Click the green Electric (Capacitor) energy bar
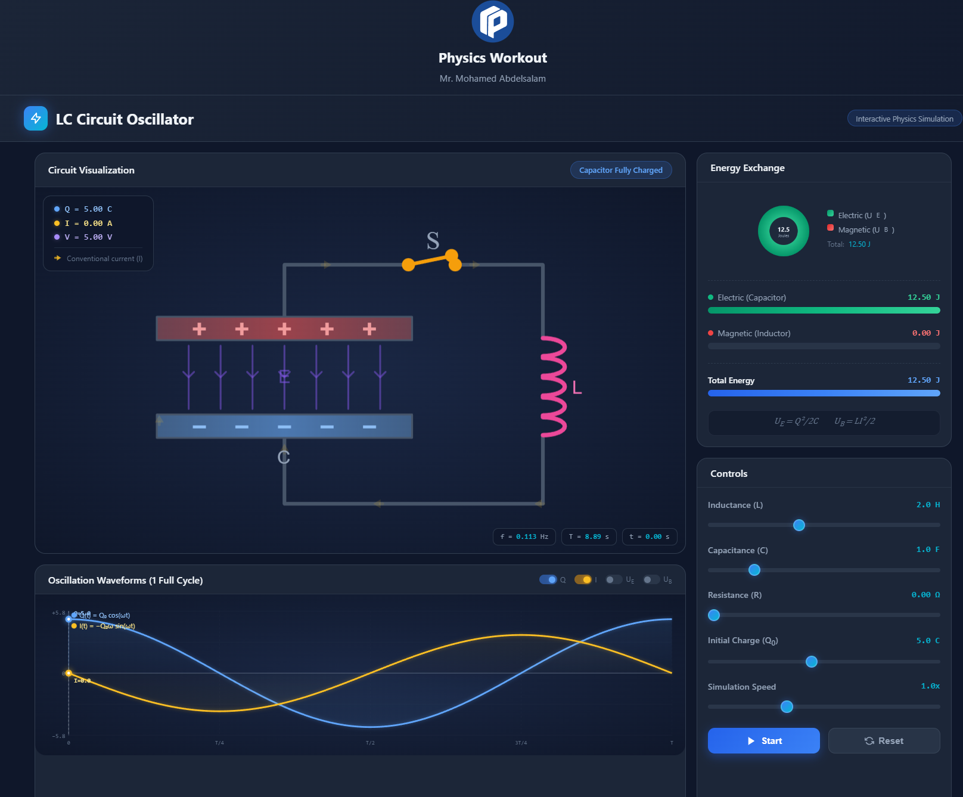This screenshot has height=797, width=963. (x=824, y=311)
